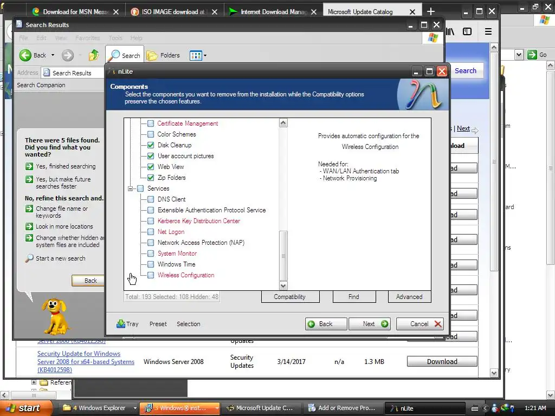Switch to Download for MSN Messenger tab
The image size is (555, 416).
(x=76, y=12)
